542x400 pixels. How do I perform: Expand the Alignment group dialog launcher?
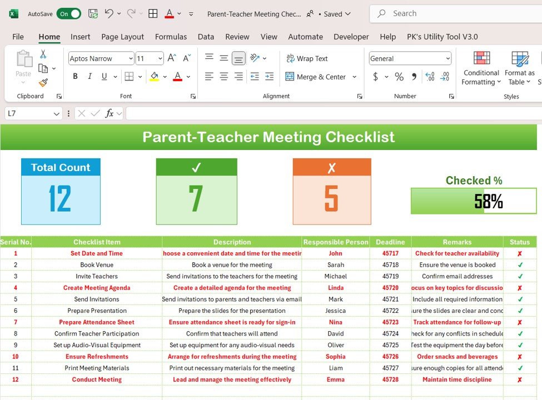point(360,96)
